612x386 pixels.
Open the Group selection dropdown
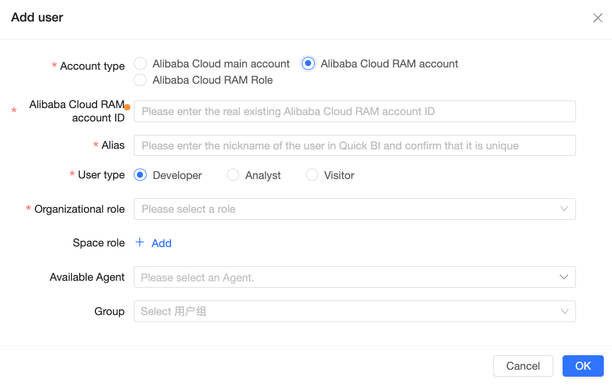[x=354, y=311]
